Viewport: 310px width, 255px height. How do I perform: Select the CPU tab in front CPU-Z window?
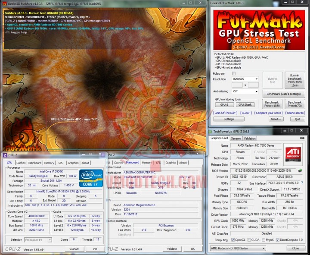tap(9, 163)
